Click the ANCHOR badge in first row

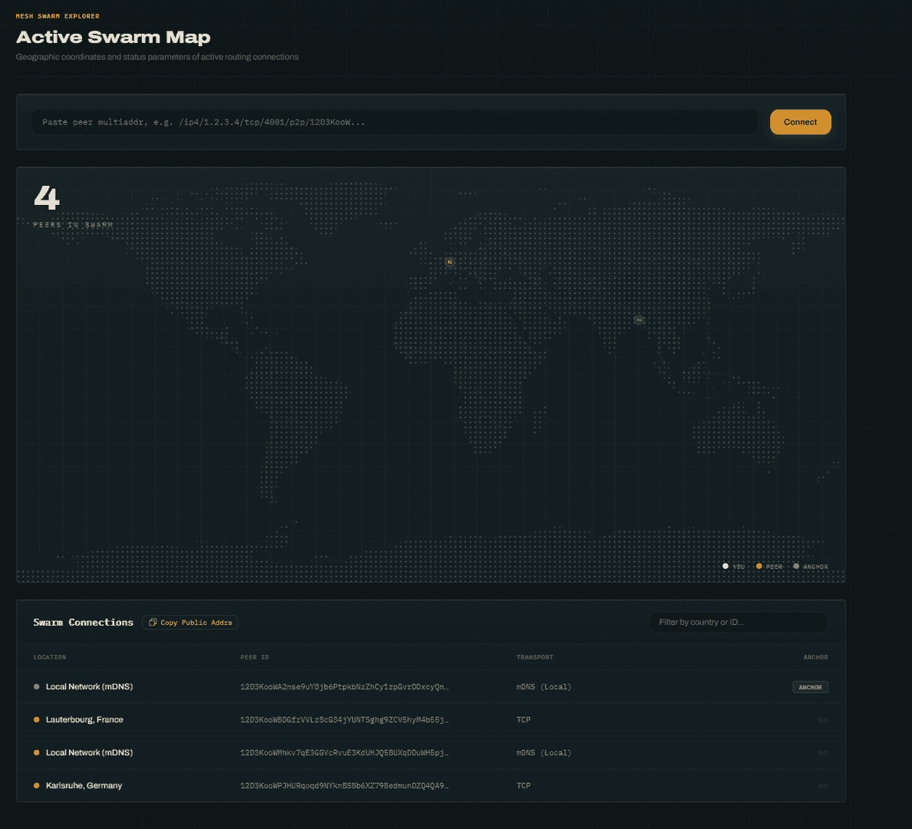tap(810, 687)
